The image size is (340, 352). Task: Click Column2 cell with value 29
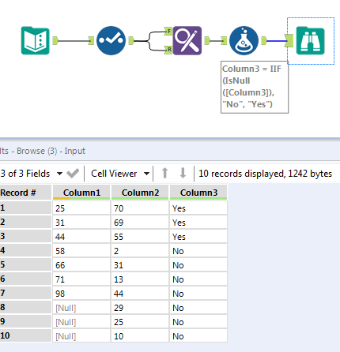click(x=140, y=308)
